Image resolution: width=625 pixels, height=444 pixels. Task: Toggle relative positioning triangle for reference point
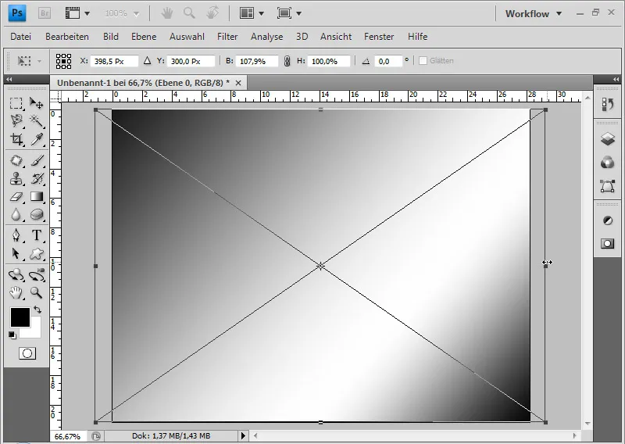click(x=148, y=61)
